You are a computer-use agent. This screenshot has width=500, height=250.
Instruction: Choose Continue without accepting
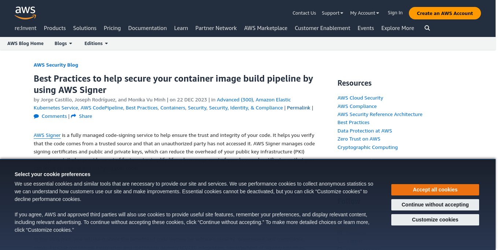(435, 205)
